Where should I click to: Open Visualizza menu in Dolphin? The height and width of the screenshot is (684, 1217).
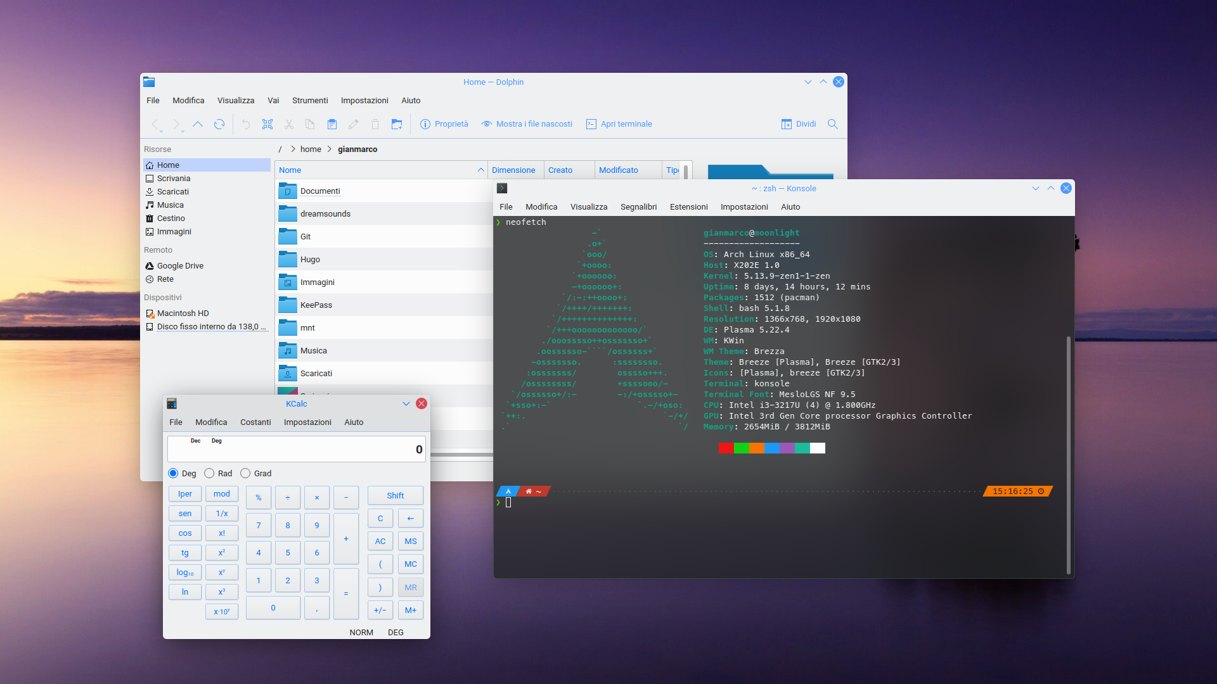(236, 101)
